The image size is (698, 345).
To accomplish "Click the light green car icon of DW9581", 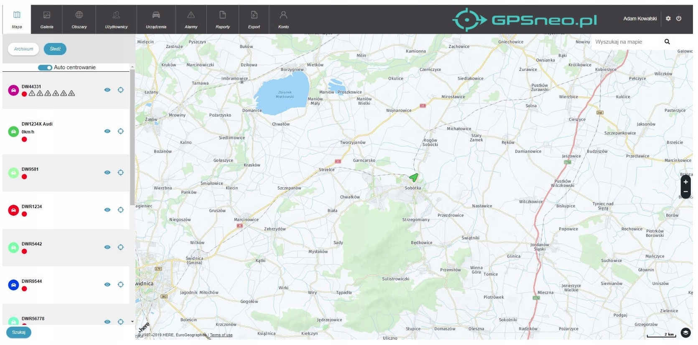I will click(13, 173).
